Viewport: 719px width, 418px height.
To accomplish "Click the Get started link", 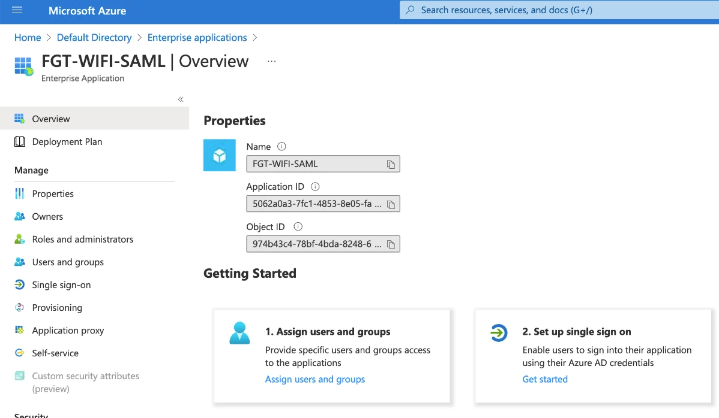I will pos(545,379).
